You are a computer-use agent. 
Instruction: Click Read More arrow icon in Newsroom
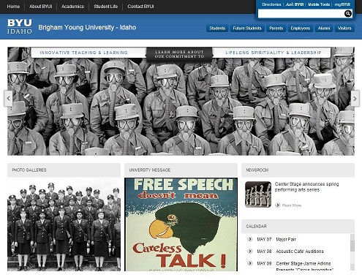[278, 205]
